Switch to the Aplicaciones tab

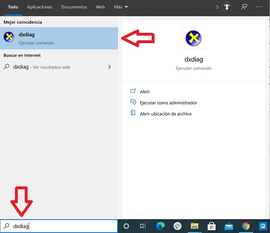[x=40, y=7]
